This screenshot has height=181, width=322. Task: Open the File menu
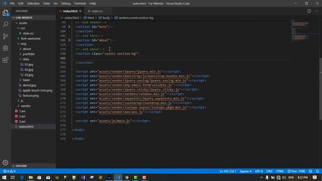pyautogui.click(x=12, y=4)
